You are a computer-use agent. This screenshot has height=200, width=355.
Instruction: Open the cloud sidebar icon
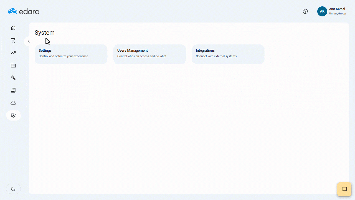pos(13,103)
